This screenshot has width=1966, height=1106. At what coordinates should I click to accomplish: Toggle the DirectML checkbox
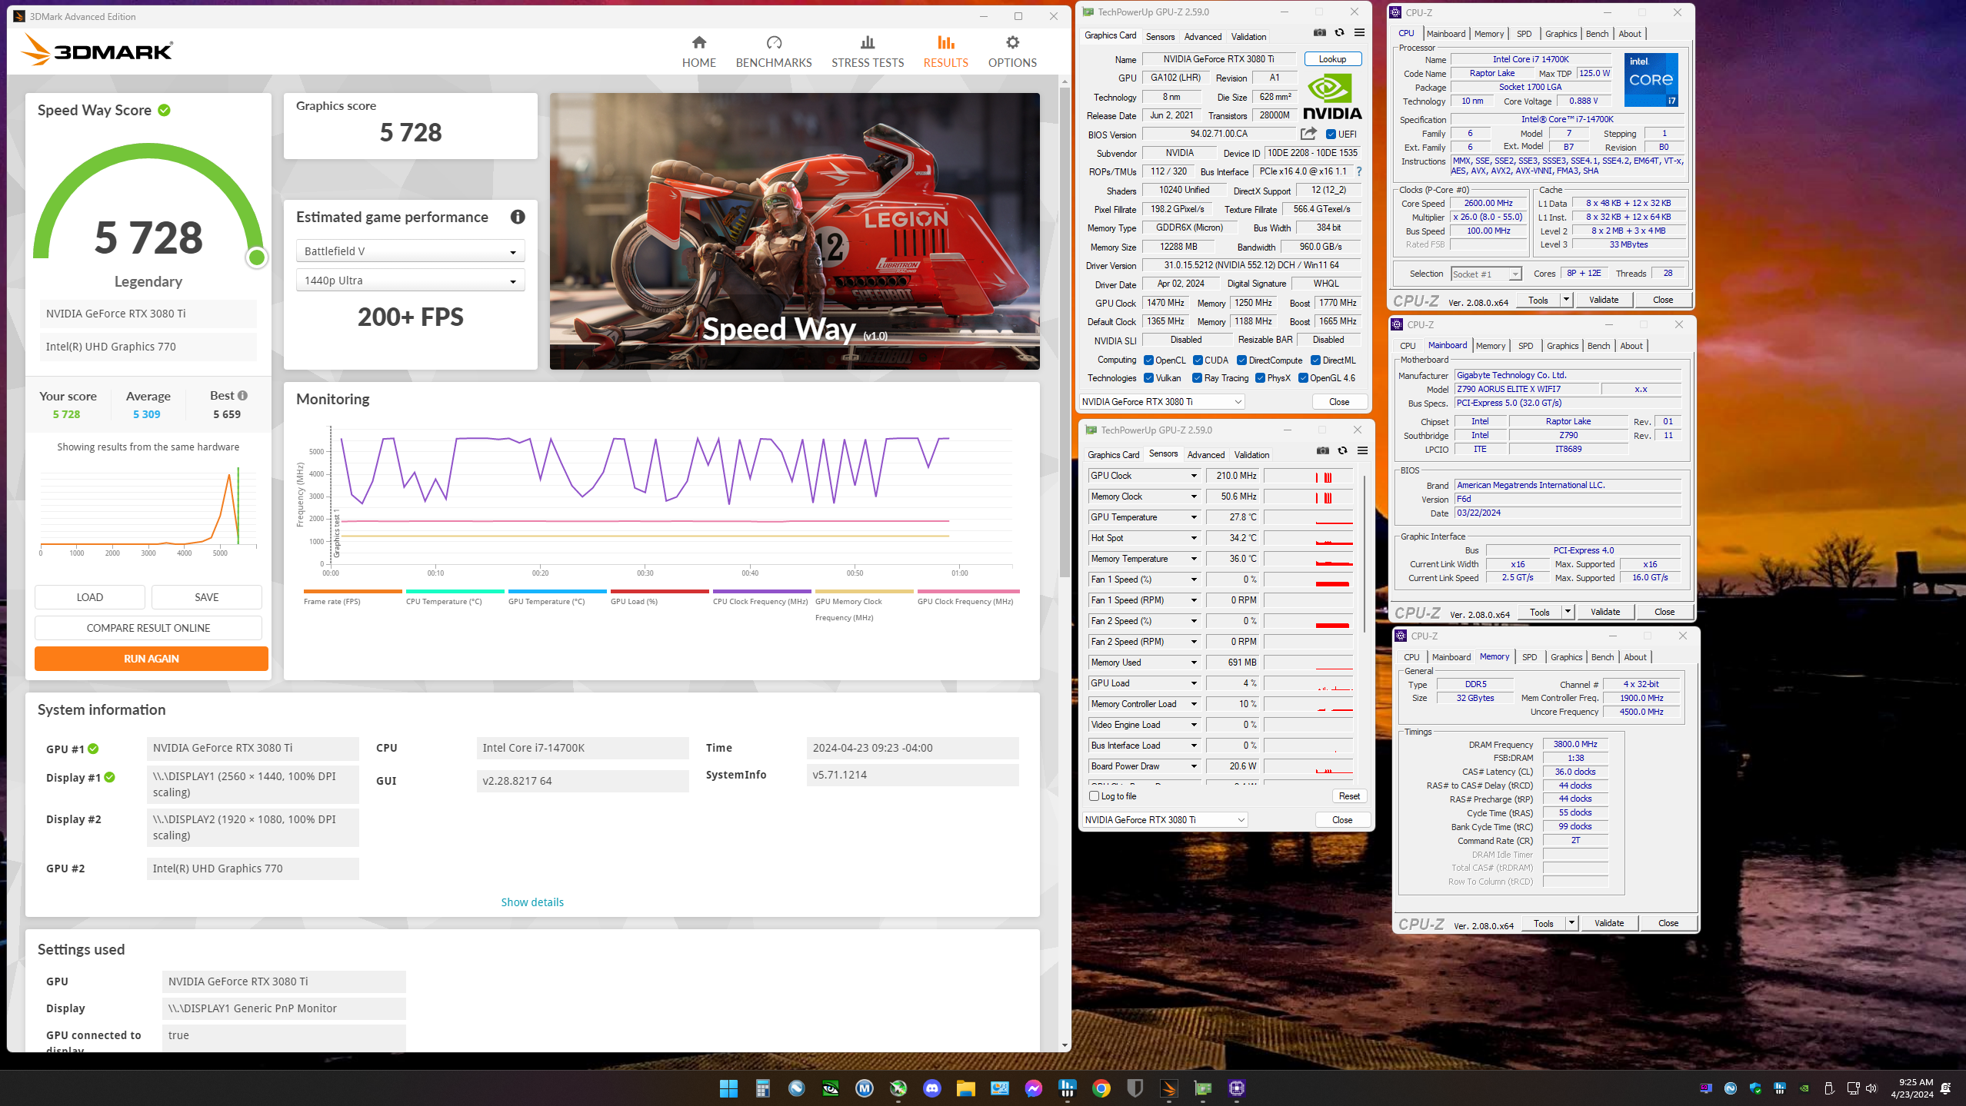coord(1315,360)
